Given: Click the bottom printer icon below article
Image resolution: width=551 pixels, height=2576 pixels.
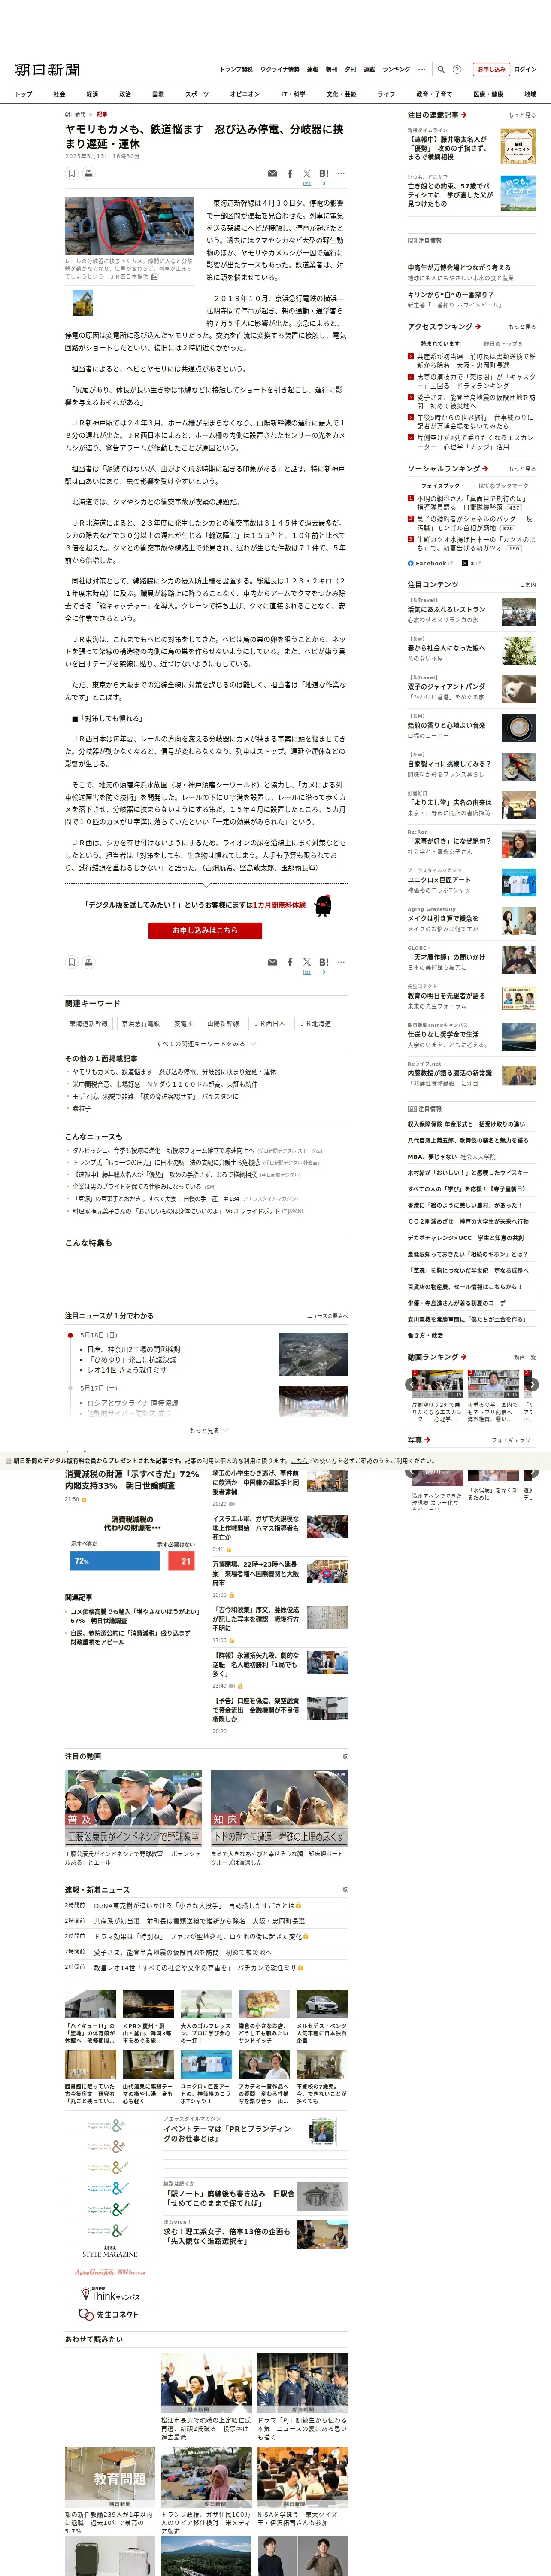Looking at the screenshot, I should point(88,962).
